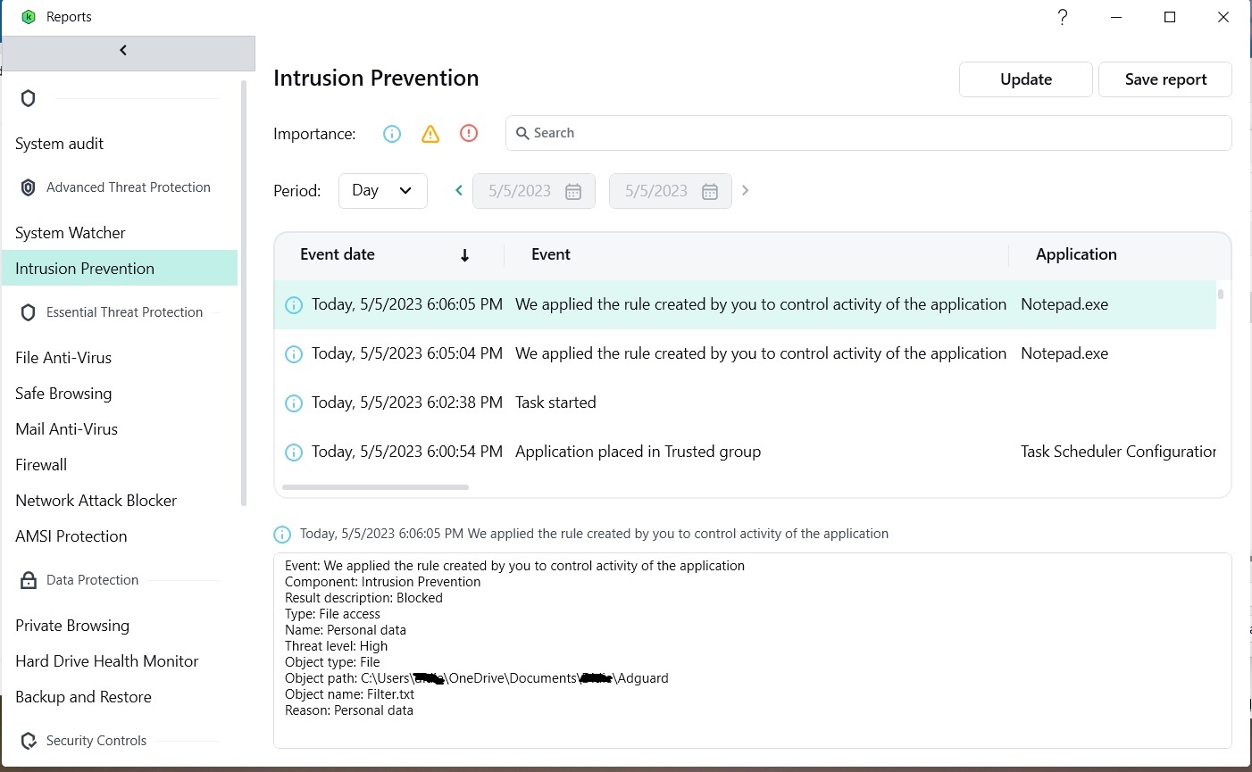Image resolution: width=1252 pixels, height=772 pixels.
Task: Click the horizontal scrollbar under event table
Action: click(375, 487)
